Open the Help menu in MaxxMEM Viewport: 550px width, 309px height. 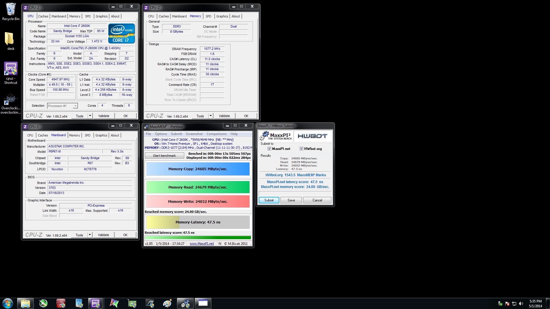(x=234, y=134)
